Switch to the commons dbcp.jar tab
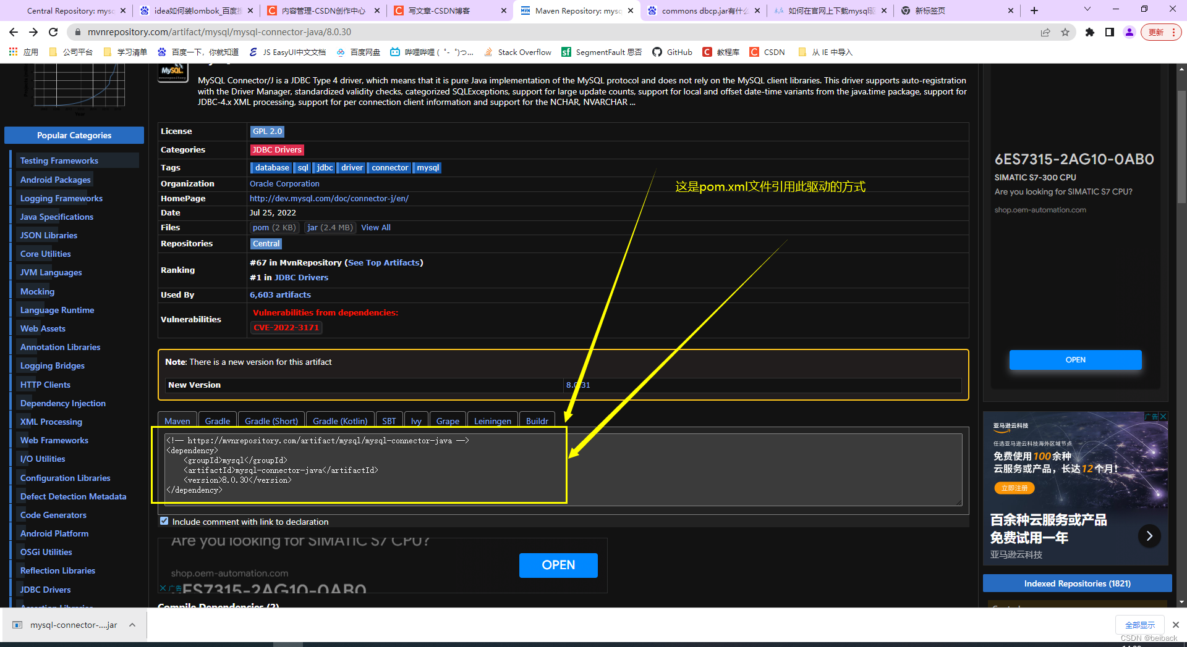The width and height of the screenshot is (1187, 647). 705,10
